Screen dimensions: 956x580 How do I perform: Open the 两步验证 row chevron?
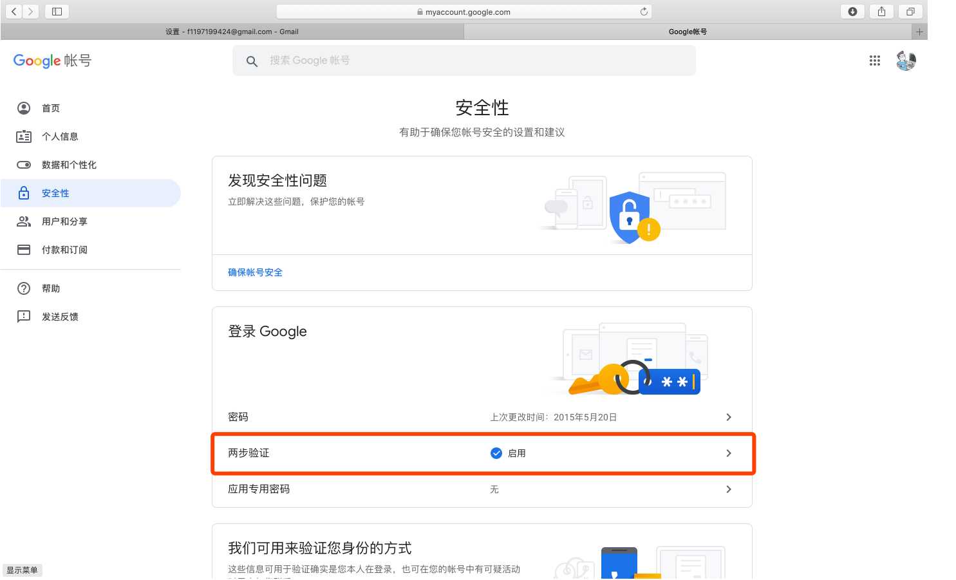(729, 453)
